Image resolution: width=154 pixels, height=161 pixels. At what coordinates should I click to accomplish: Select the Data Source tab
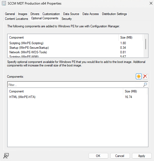pos(71,14)
